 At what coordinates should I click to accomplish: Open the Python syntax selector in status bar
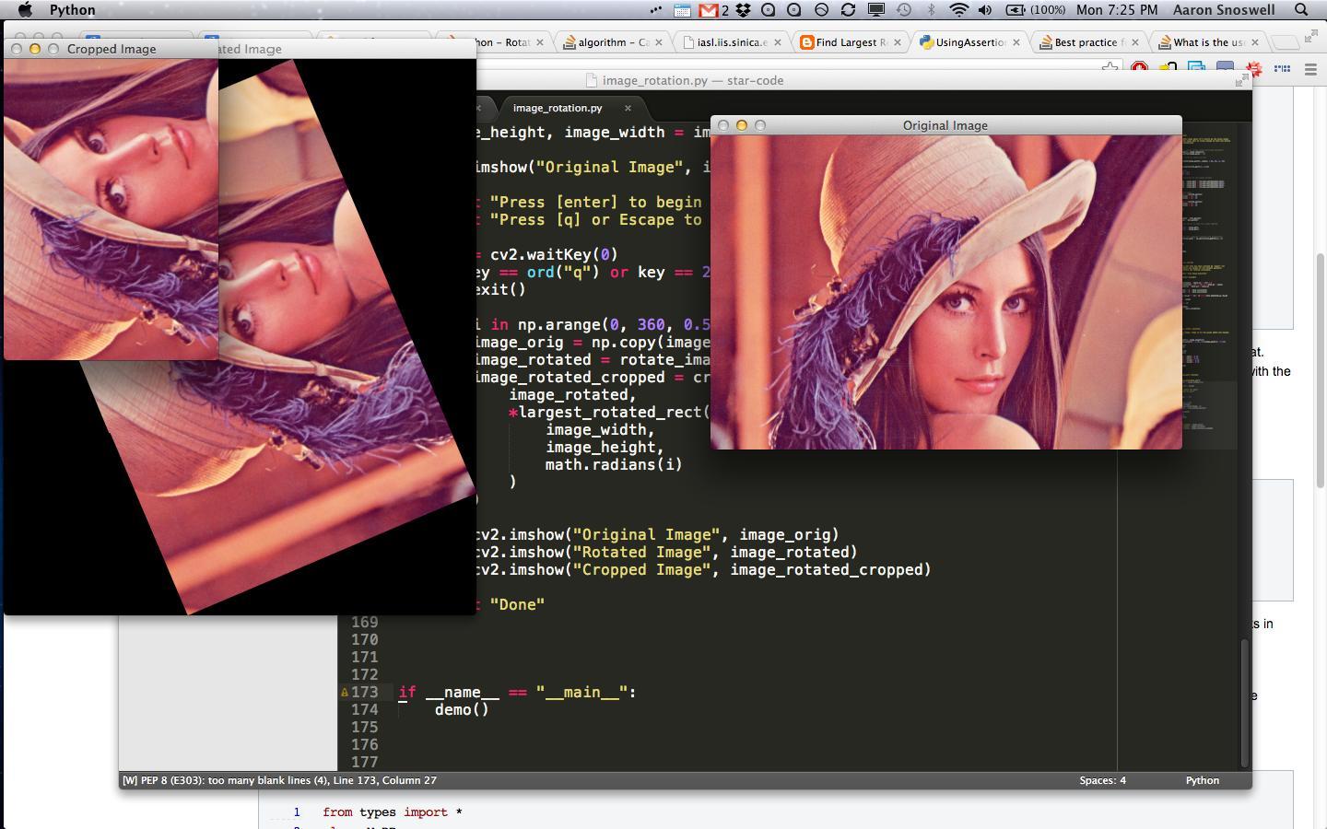click(x=1202, y=780)
